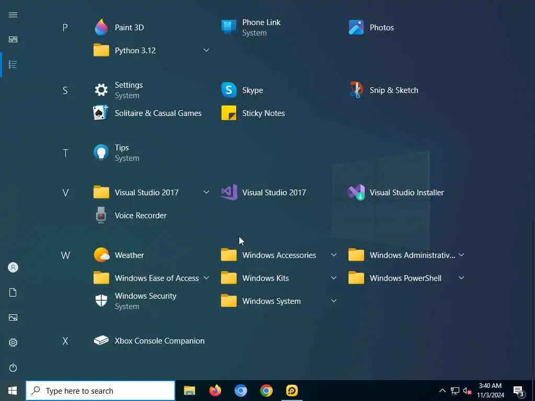Open Settings gear in apps list

pyautogui.click(x=101, y=90)
